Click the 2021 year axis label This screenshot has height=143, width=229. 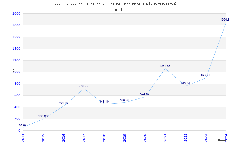pos(165,138)
